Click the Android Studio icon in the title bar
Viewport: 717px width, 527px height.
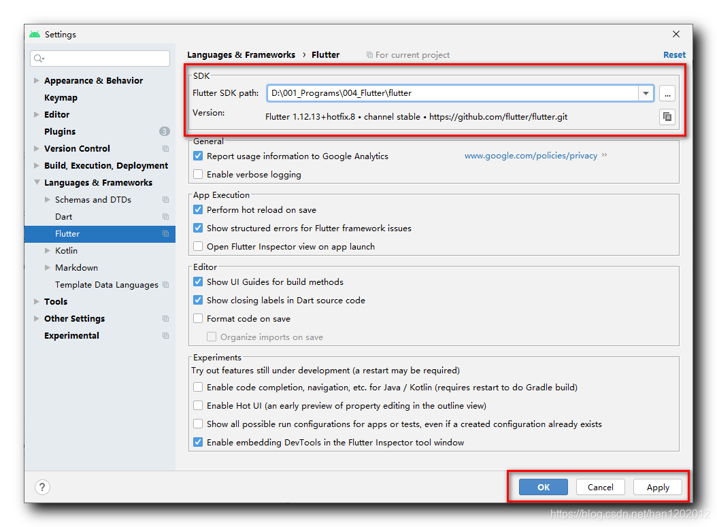click(35, 34)
